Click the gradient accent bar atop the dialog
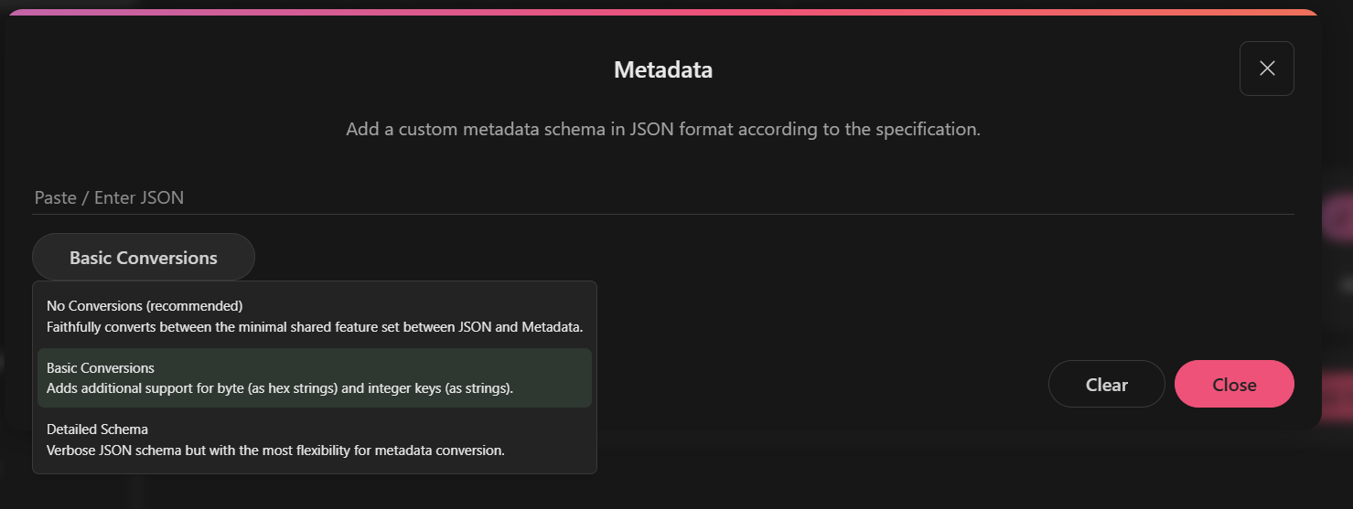Screen dimensions: 1353x509 662,12
